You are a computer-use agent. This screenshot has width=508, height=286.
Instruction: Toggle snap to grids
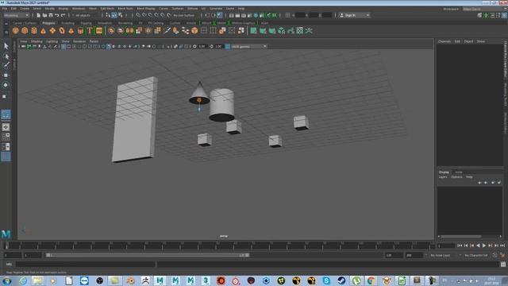138,15
